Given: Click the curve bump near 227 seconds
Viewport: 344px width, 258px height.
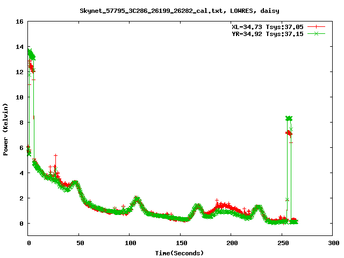Looking at the screenshot, I should click(x=258, y=207).
